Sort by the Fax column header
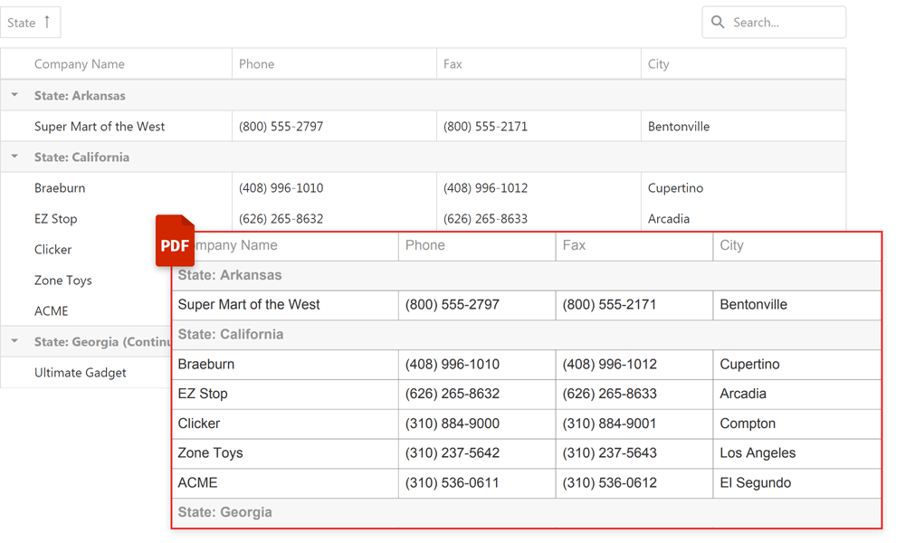 (454, 63)
